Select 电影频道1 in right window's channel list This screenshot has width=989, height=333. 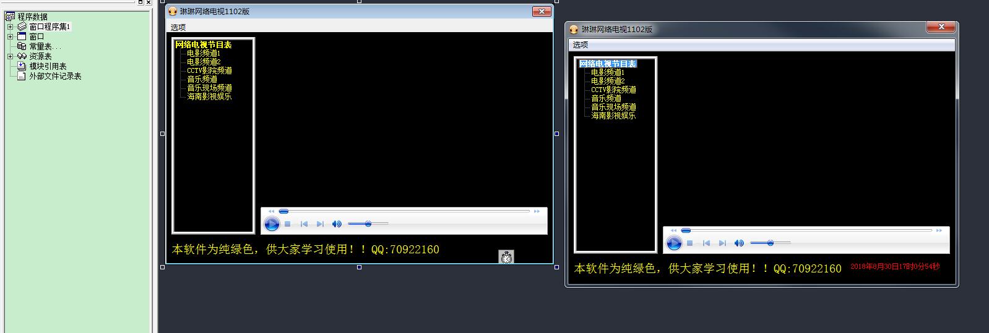coord(607,73)
